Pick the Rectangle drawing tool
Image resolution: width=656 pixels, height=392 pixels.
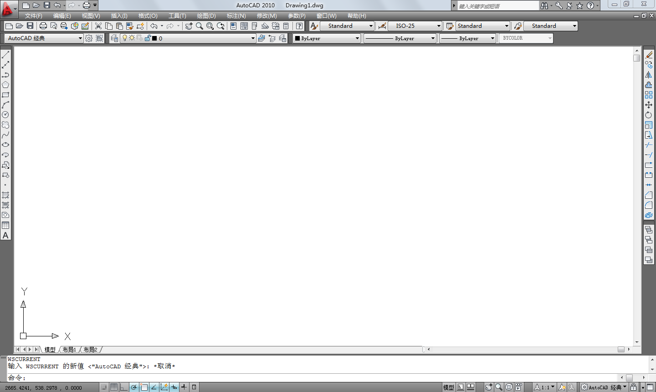(5, 95)
